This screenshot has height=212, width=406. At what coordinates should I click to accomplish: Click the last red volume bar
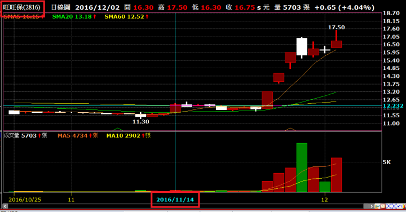tap(336, 175)
